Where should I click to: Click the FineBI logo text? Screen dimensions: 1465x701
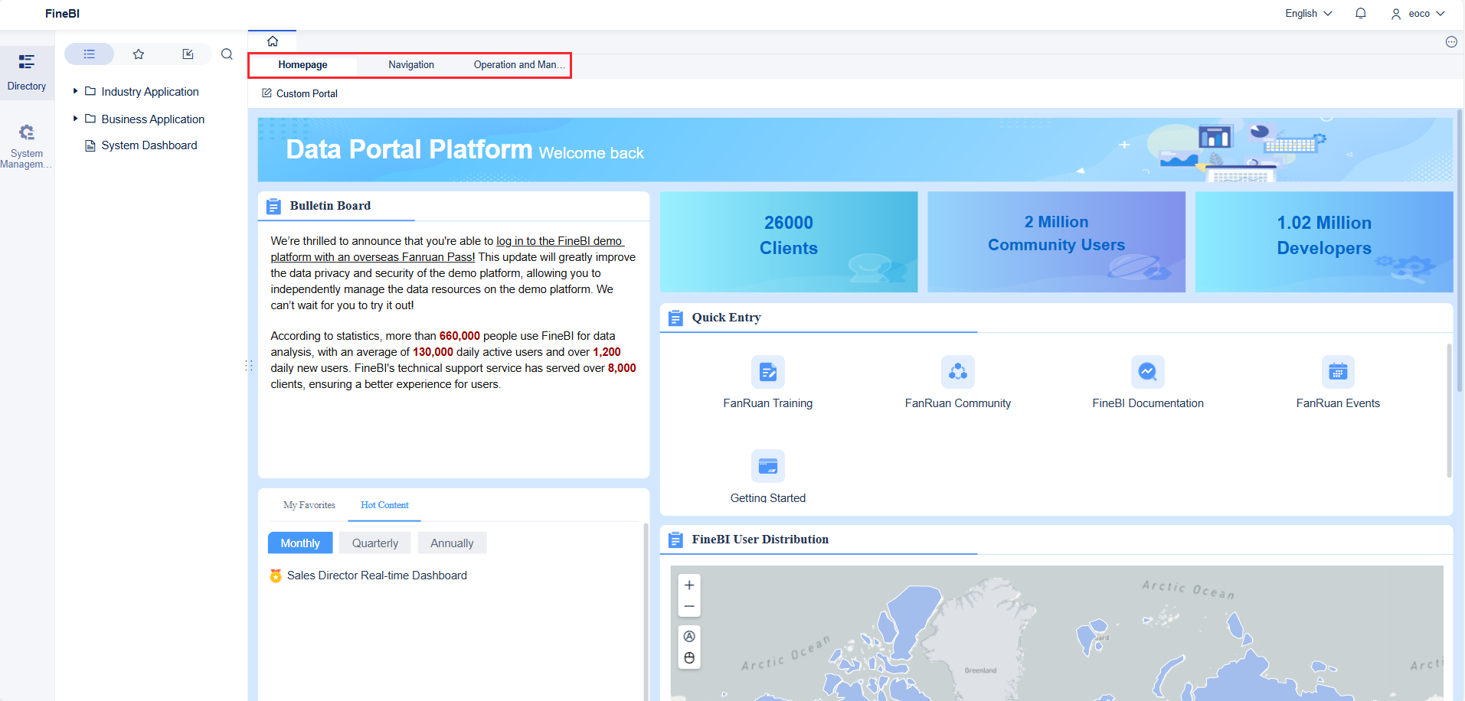(62, 13)
